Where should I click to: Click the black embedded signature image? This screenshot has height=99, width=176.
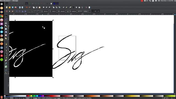[x=31, y=49]
